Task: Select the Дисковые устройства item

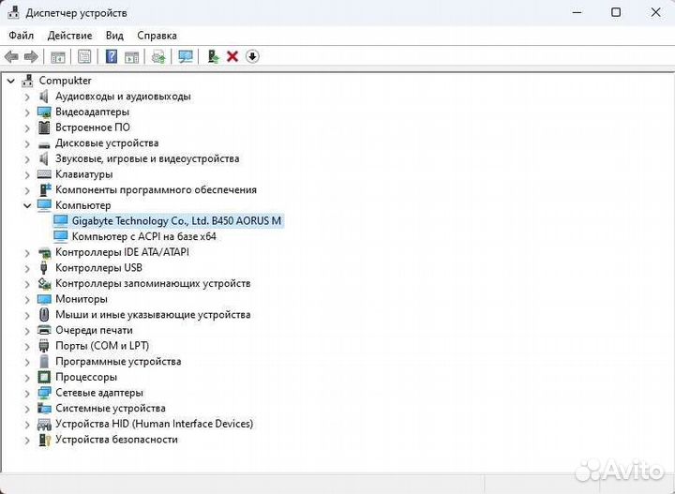Action: click(106, 143)
